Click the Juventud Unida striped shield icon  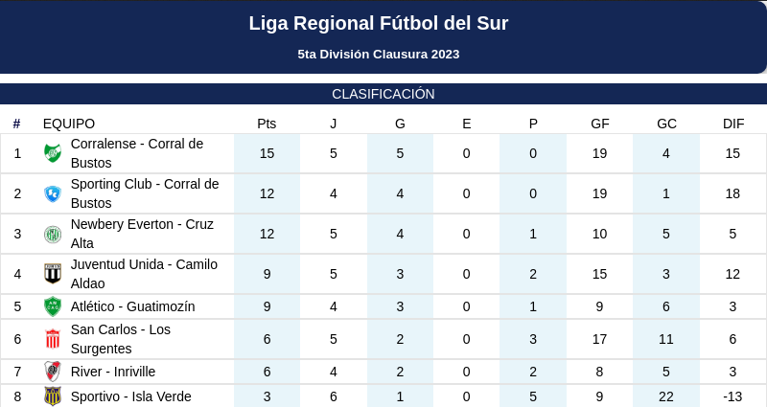click(x=53, y=274)
